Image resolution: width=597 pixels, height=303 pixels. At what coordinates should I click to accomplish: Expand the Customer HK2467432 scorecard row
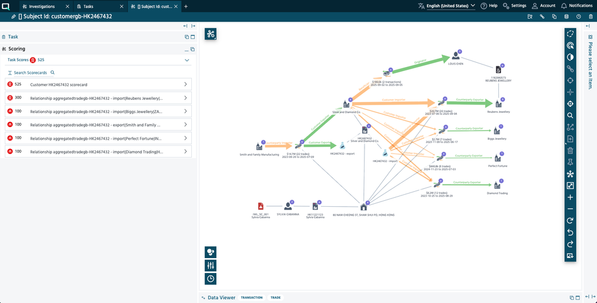(x=185, y=85)
